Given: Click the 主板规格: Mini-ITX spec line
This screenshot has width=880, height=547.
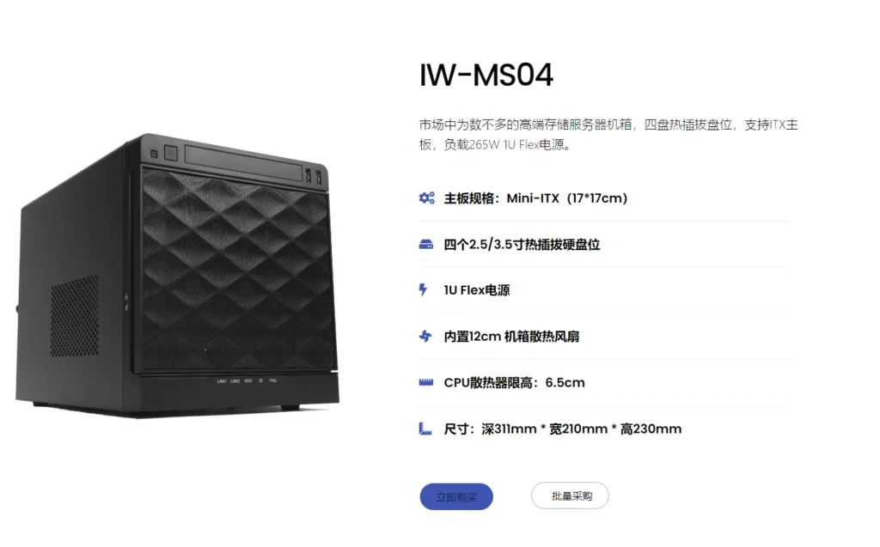Looking at the screenshot, I should click(x=535, y=198).
